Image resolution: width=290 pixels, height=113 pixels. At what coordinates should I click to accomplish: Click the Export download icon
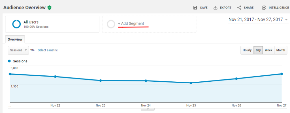coord(215,8)
